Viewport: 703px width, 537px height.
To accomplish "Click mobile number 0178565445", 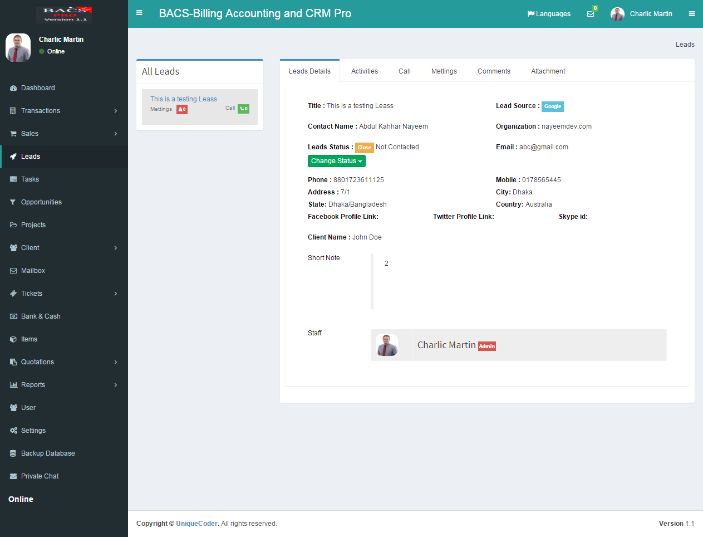I will point(542,180).
